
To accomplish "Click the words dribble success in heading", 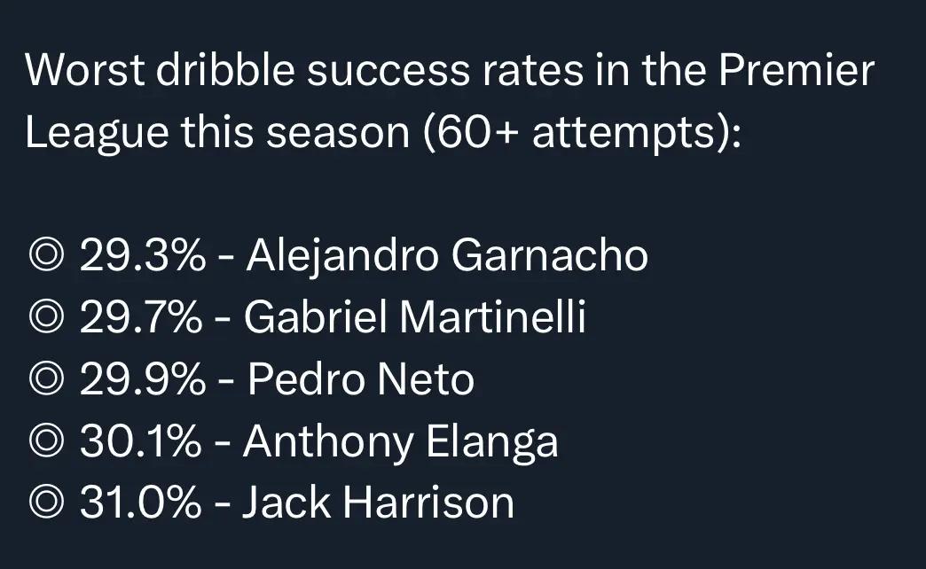I will [x=313, y=70].
